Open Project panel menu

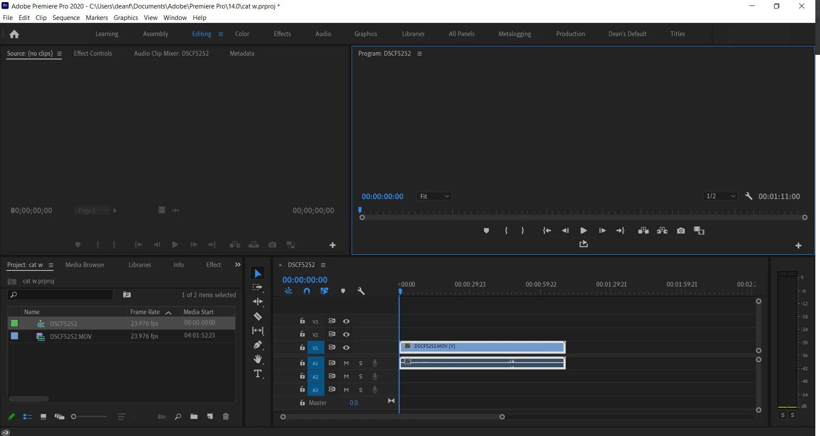51,265
